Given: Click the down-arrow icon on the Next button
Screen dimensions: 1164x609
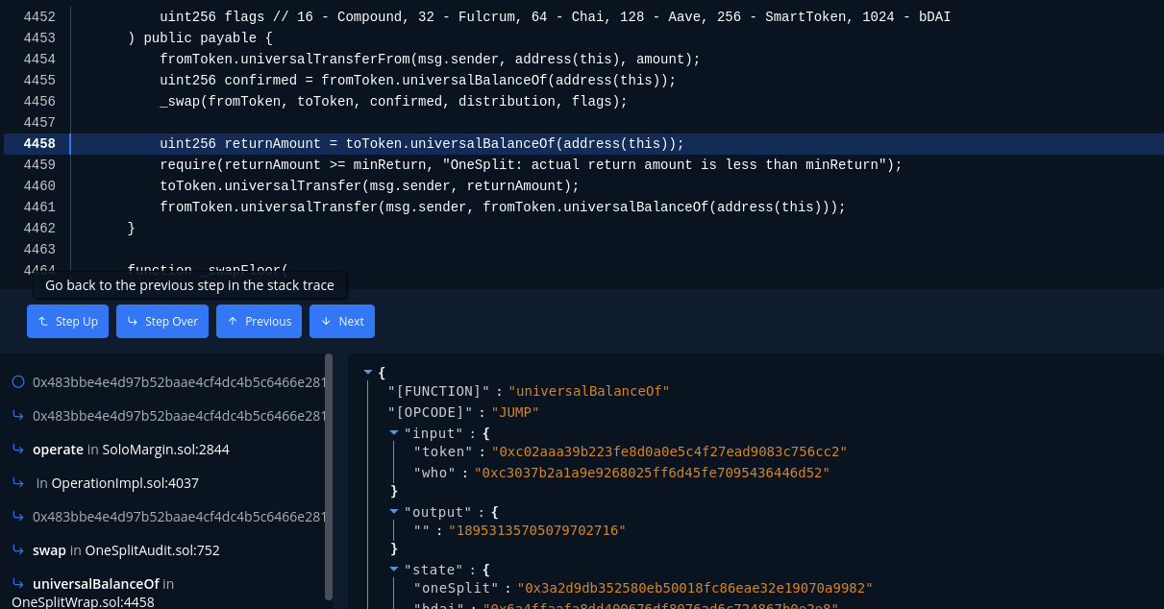Looking at the screenshot, I should coord(326,322).
